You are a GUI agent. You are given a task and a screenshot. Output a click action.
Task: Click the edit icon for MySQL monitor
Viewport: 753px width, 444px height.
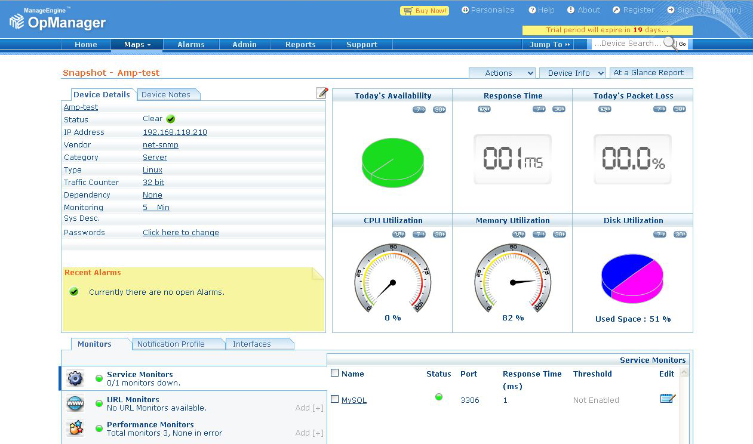[x=668, y=399]
